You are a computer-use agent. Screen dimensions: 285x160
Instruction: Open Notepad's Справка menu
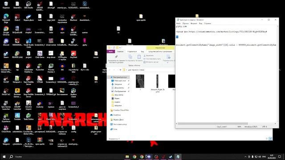point(208,24)
